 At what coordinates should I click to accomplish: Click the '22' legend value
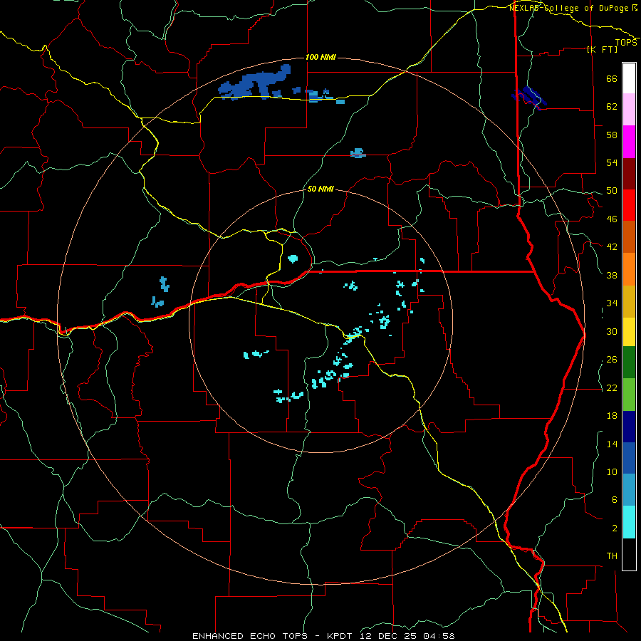pos(612,387)
